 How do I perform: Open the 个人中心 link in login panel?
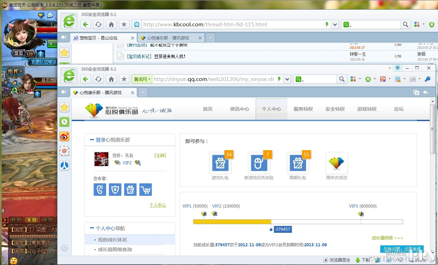tap(158, 205)
